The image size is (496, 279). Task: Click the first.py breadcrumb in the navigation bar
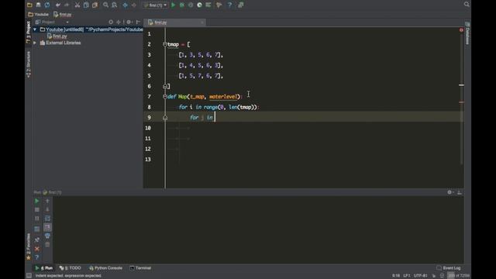tap(62, 15)
